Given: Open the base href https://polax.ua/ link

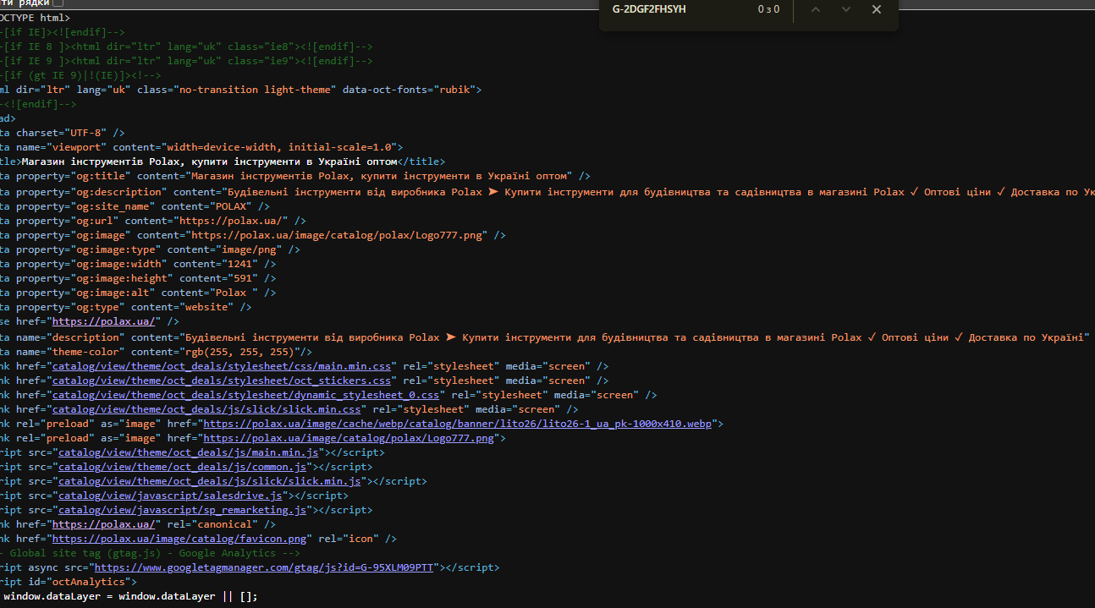Looking at the screenshot, I should coord(103,321).
